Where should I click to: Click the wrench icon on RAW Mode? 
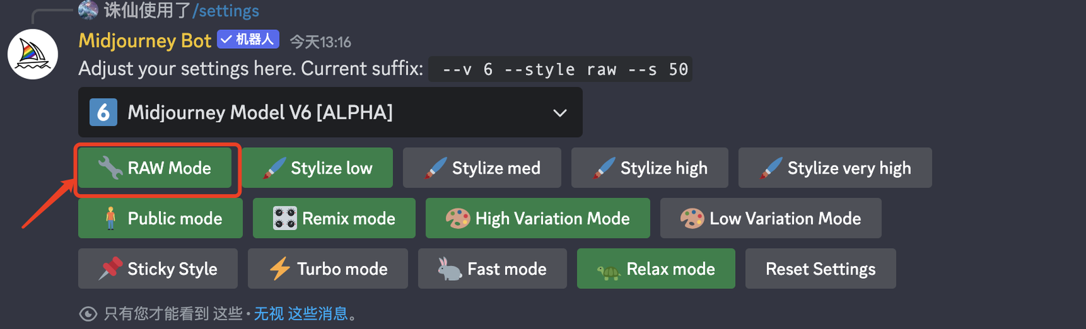(x=110, y=168)
